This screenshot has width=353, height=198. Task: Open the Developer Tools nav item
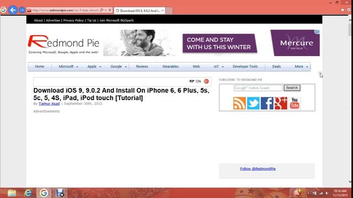[245, 67]
